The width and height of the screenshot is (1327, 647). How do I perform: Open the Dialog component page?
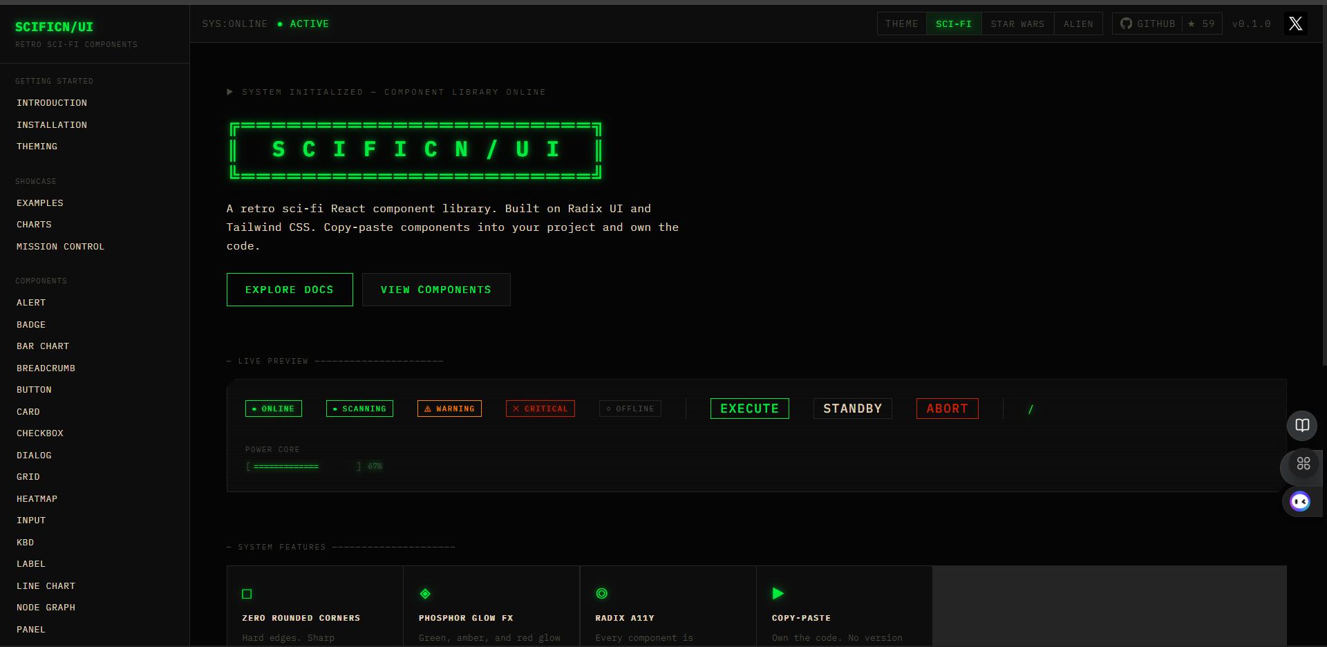pyautogui.click(x=35, y=456)
